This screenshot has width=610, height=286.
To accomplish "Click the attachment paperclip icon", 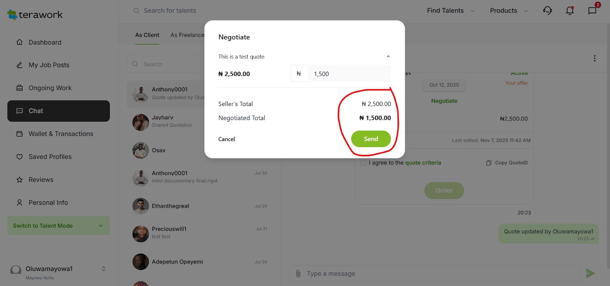I will [x=298, y=273].
